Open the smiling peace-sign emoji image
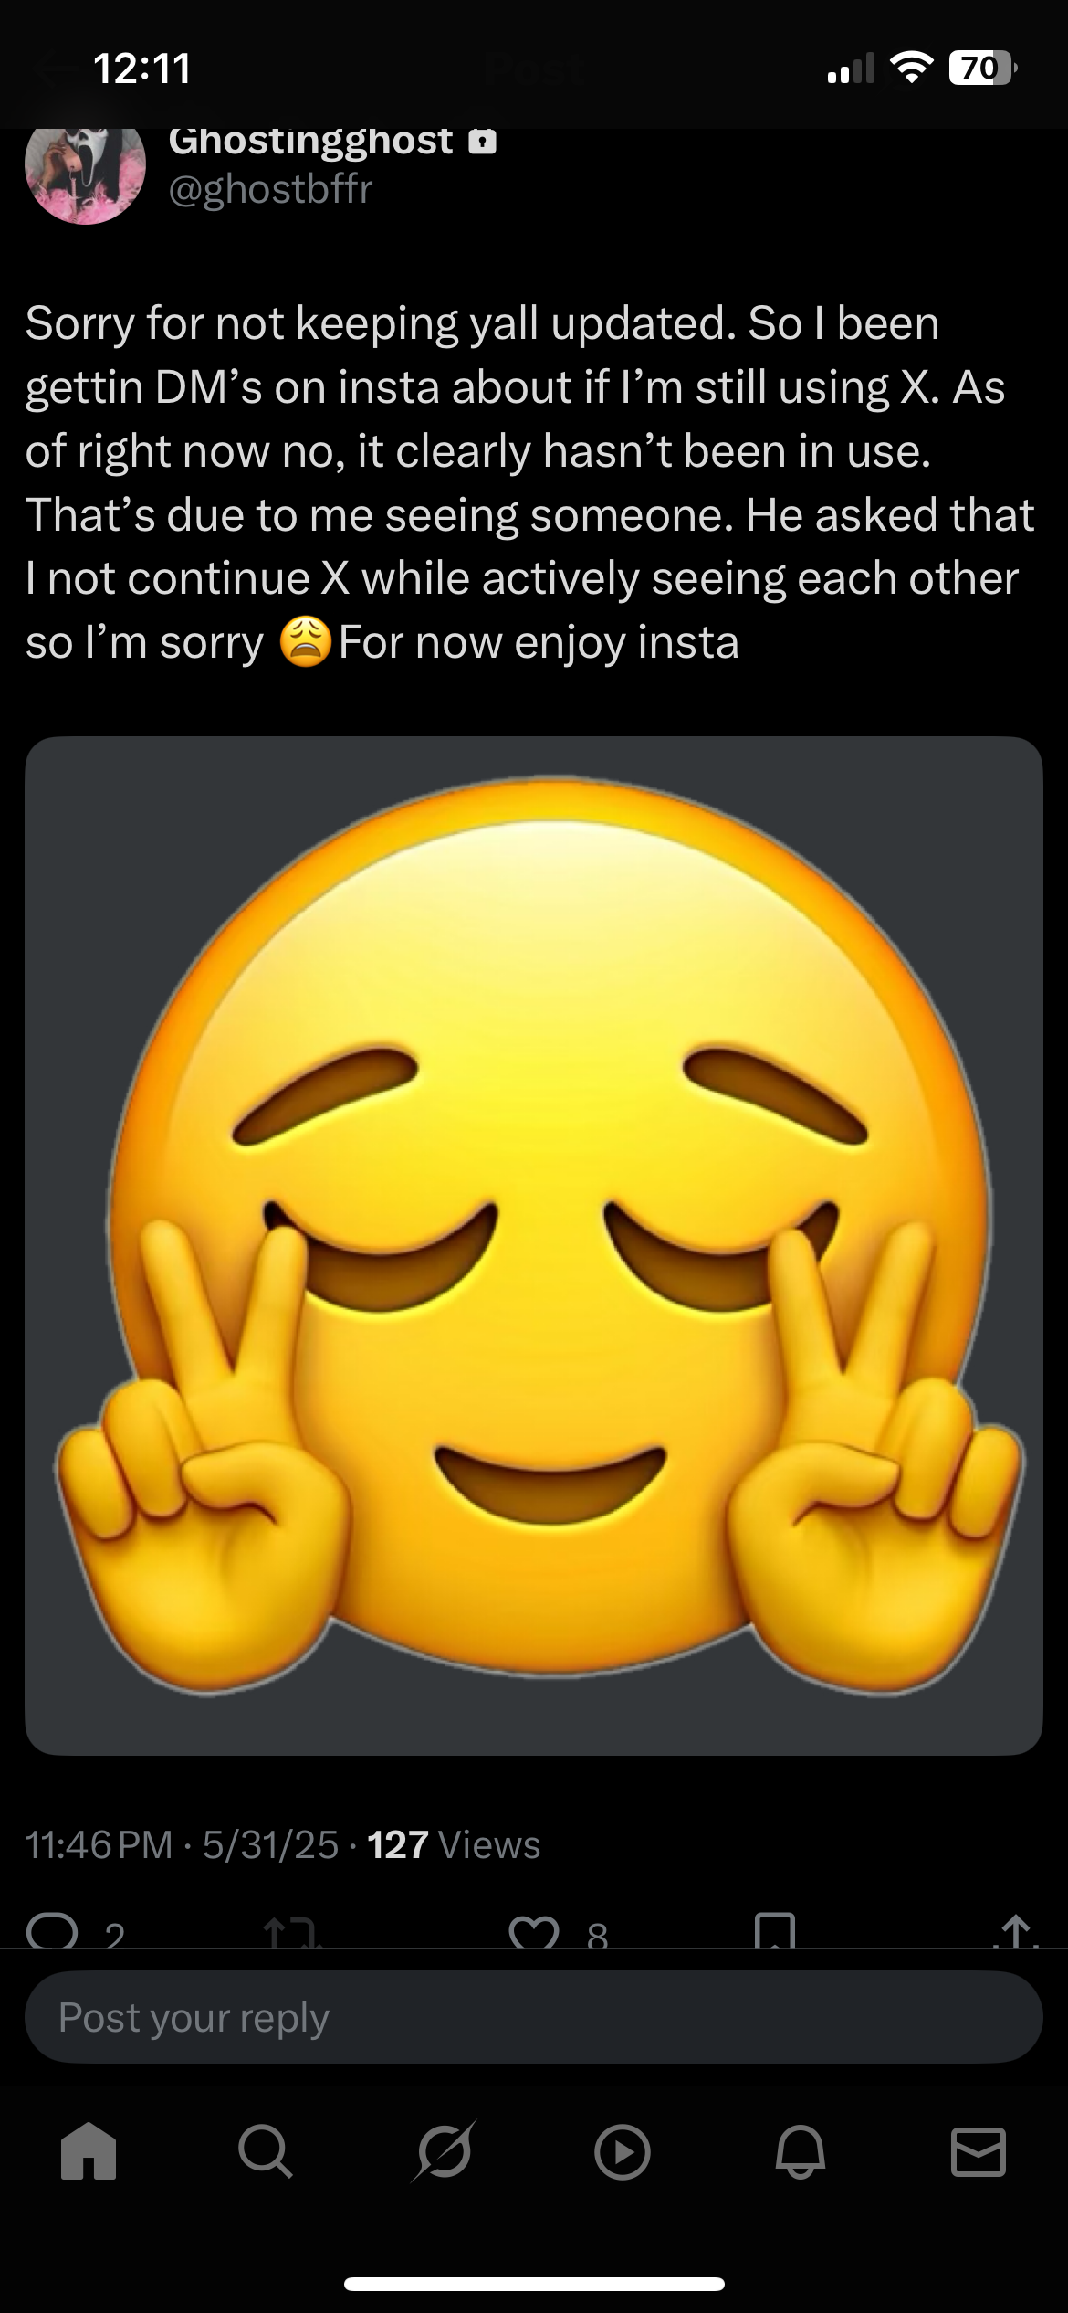Screen dimensions: 1068x2313 pos(534,1246)
